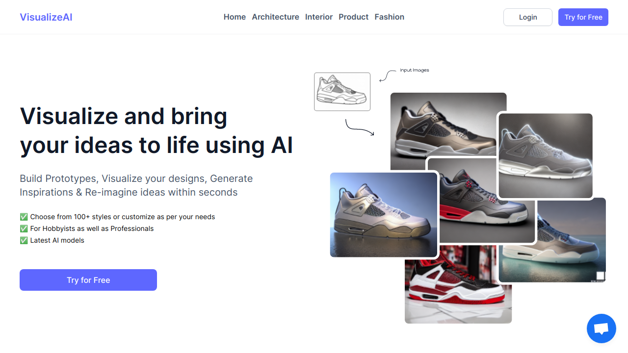Screen dimensions: 628x353
Task: Open the glowing white sneaker image
Action: 546,155
